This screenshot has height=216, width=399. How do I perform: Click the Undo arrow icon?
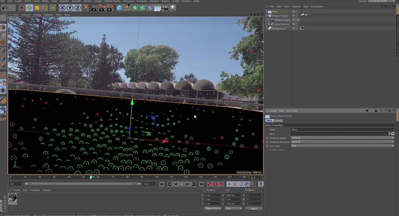coord(5,8)
